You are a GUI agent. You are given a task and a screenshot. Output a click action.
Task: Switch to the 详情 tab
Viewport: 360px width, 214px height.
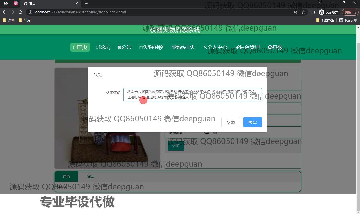(66, 176)
